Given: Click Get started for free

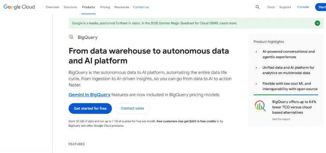Looking at the screenshot, I should click(x=90, y=108).
